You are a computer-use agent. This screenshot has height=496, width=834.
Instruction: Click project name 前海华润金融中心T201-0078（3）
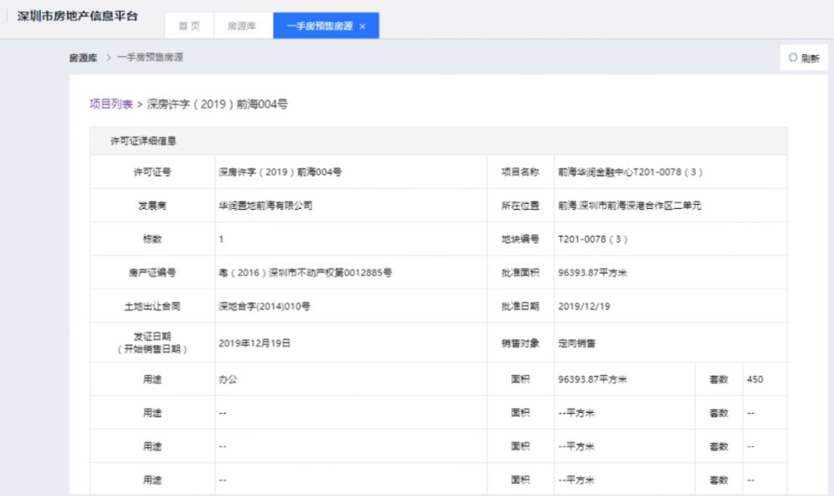(x=629, y=172)
